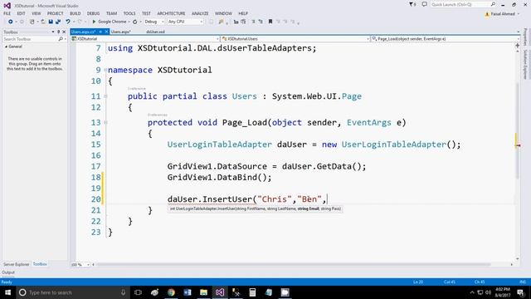
Task: Open the dropdown arrow beside Google Chrome
Action: (x=129, y=22)
